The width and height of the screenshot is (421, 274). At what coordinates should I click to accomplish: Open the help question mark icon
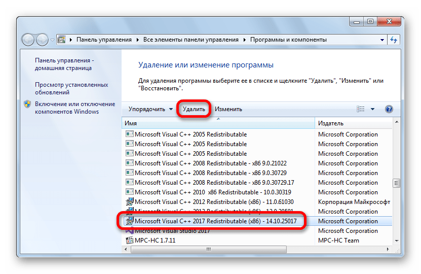(x=389, y=109)
